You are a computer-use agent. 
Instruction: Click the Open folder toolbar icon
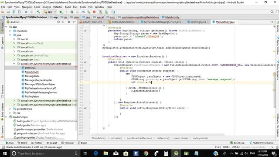(3, 12)
